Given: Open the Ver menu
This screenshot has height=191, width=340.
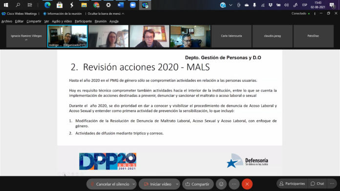Looking at the screenshot, I should [46, 21].
